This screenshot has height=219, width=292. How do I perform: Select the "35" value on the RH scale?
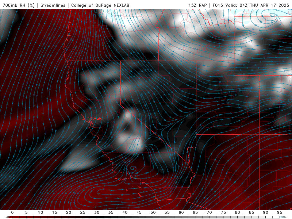tap(111, 212)
